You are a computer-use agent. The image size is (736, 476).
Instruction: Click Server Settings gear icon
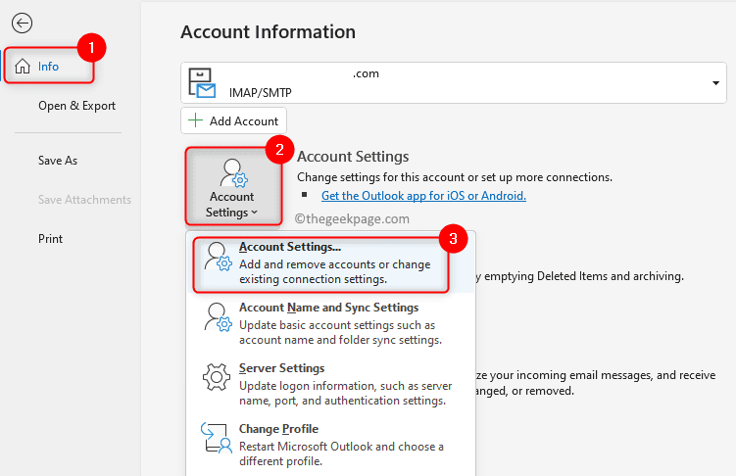(217, 376)
